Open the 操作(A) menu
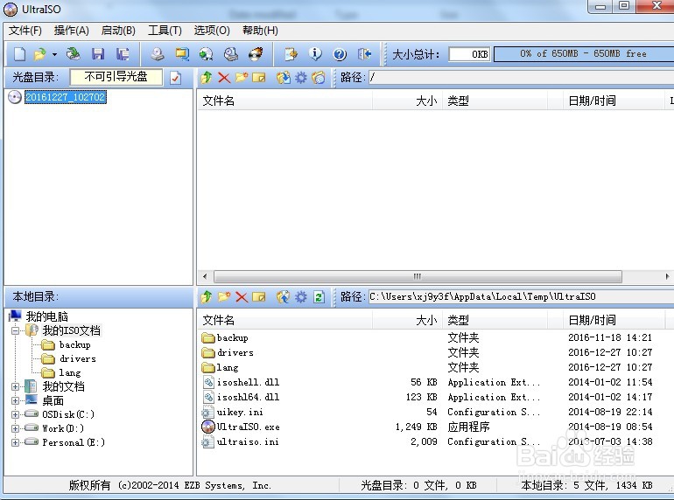The width and height of the screenshot is (674, 500). [72, 31]
